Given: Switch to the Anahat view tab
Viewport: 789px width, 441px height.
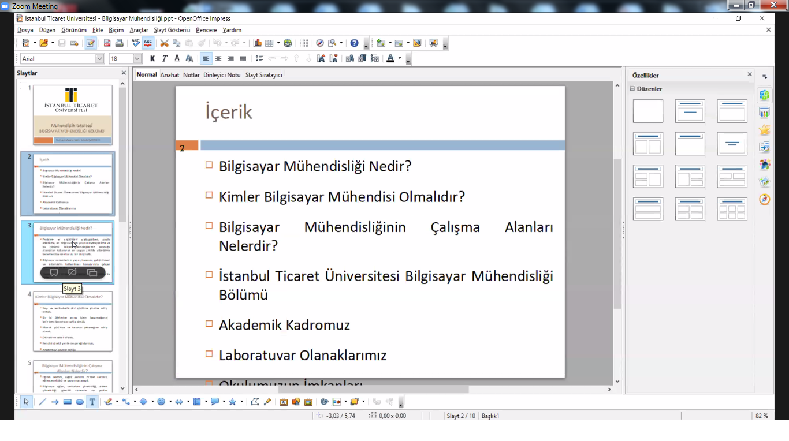Looking at the screenshot, I should click(x=170, y=75).
